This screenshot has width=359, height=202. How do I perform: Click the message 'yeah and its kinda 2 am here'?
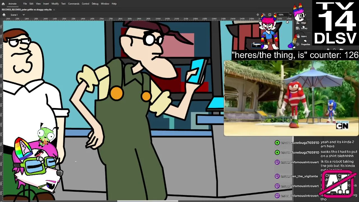(x=337, y=144)
